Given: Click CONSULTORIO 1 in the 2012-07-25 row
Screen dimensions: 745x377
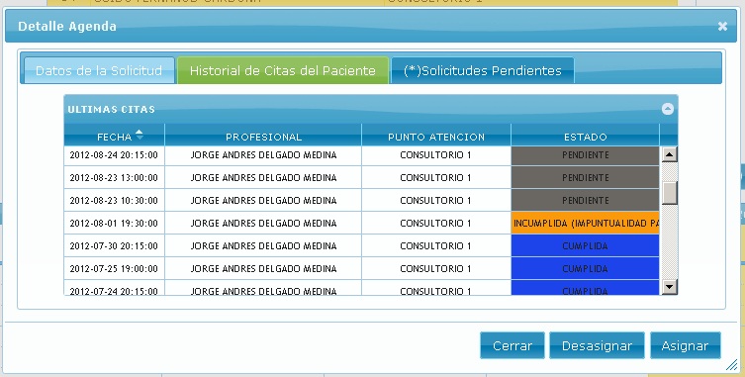Looking at the screenshot, I should (x=435, y=269).
